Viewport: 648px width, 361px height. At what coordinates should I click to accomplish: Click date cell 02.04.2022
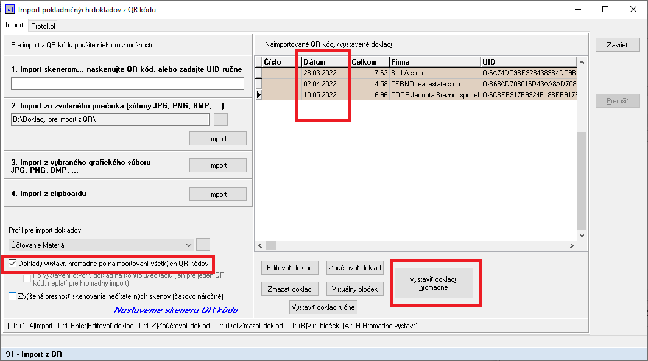pos(326,84)
